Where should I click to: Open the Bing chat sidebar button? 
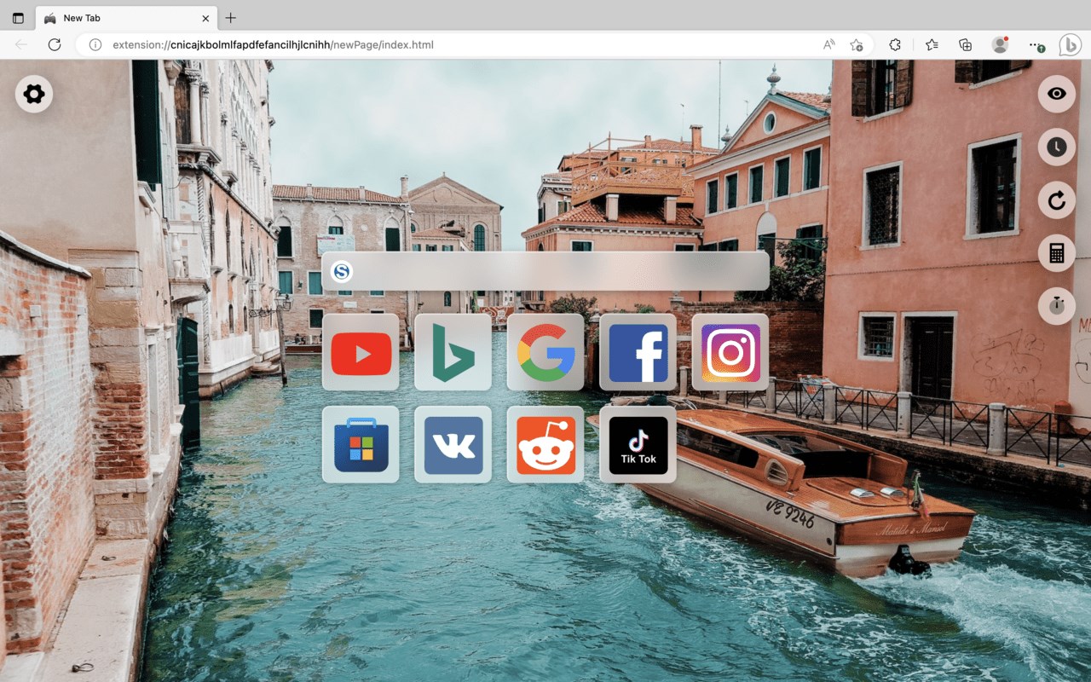1071,44
